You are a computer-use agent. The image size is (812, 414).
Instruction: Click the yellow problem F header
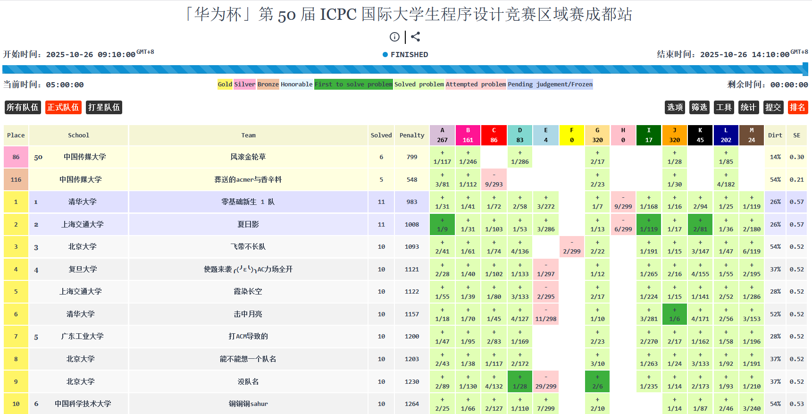tap(571, 135)
